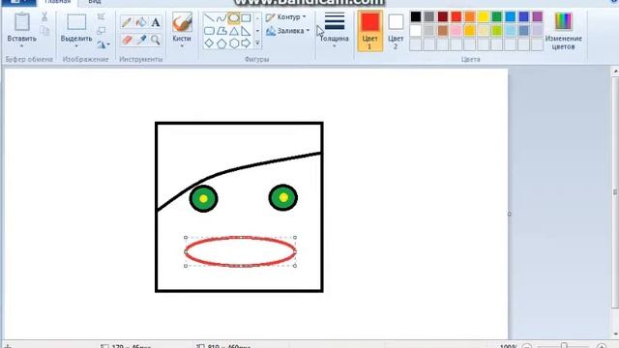Image resolution: width=619 pixels, height=348 pixels.
Task: Pick the pink color swatch
Action: pos(456,30)
